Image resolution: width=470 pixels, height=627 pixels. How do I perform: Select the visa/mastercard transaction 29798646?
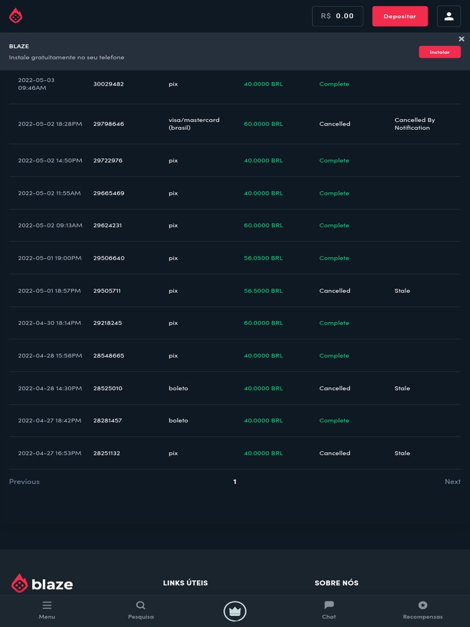click(108, 124)
